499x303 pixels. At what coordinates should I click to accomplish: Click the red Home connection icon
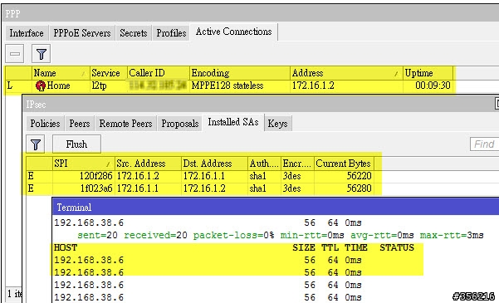41,86
